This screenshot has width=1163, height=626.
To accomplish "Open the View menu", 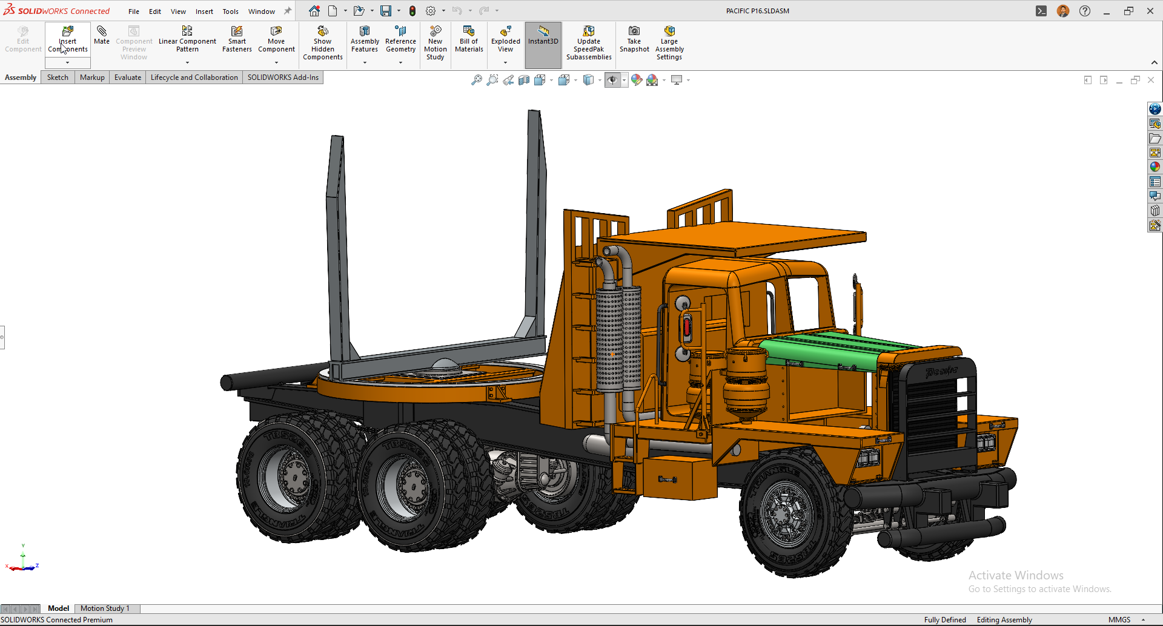I will 178,12.
